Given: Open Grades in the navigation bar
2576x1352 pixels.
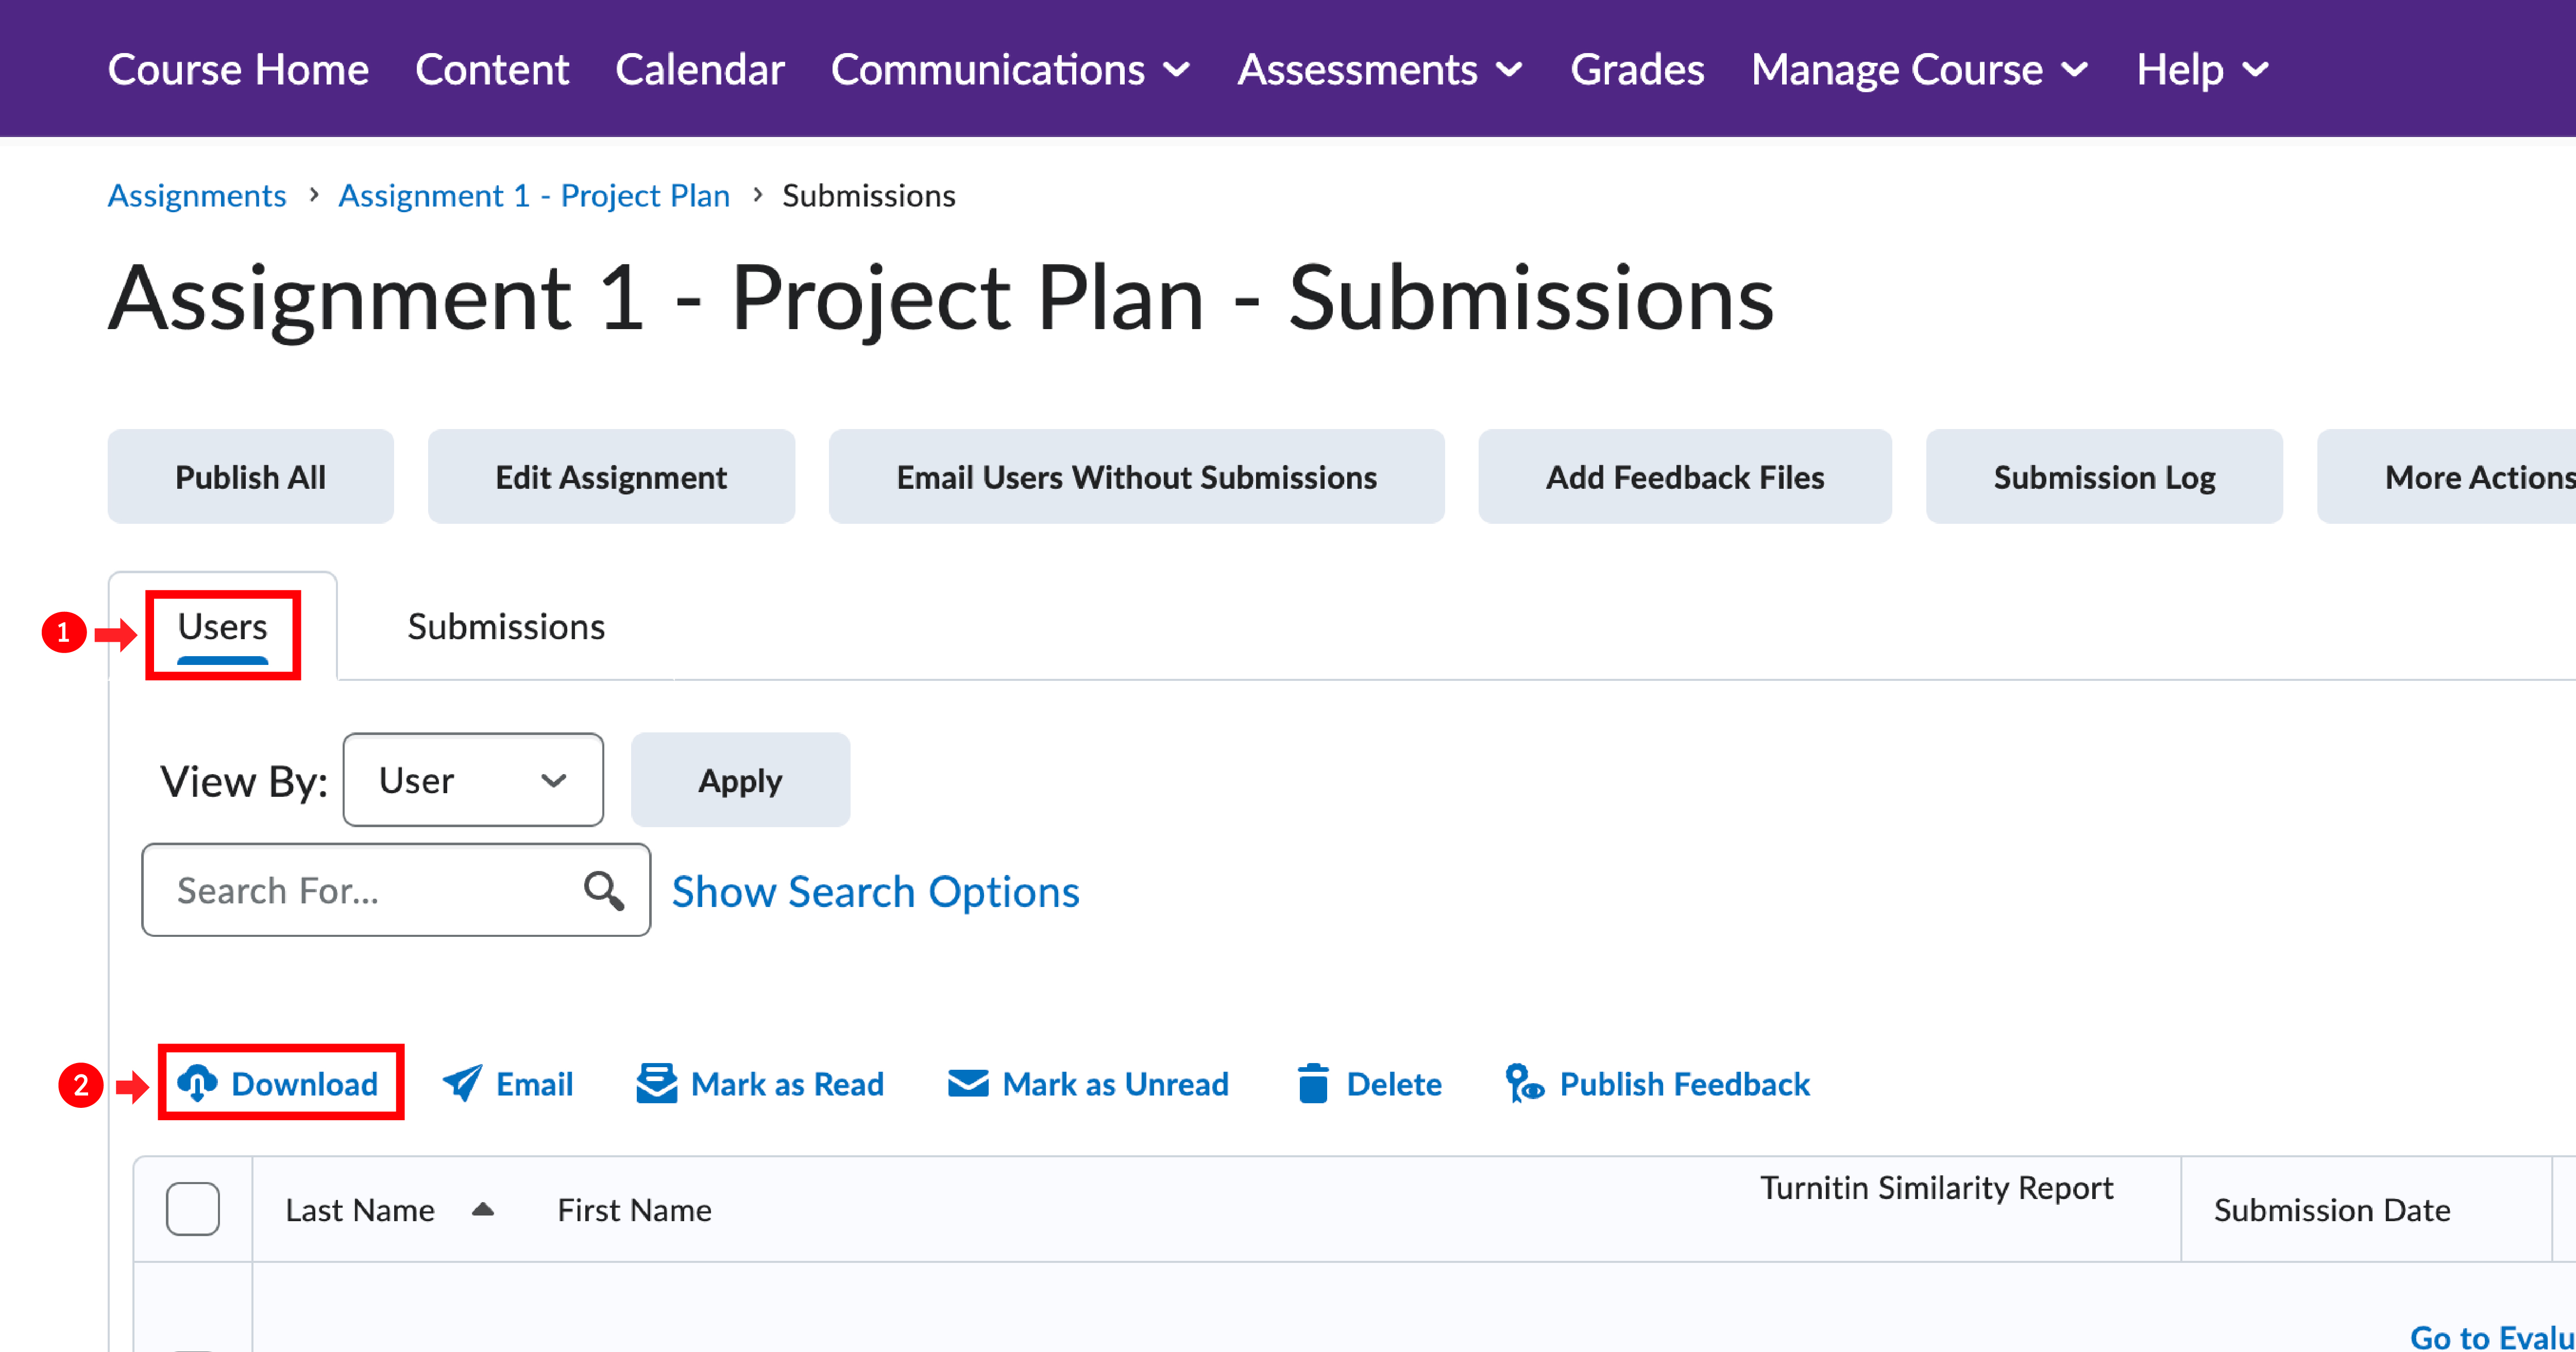Looking at the screenshot, I should [1636, 69].
